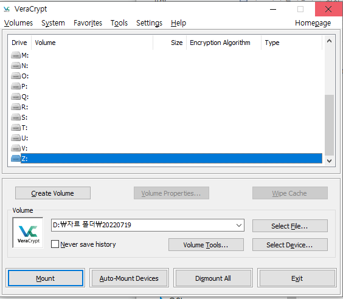
Task: Select the M: drive letter text
Action: tap(25, 55)
